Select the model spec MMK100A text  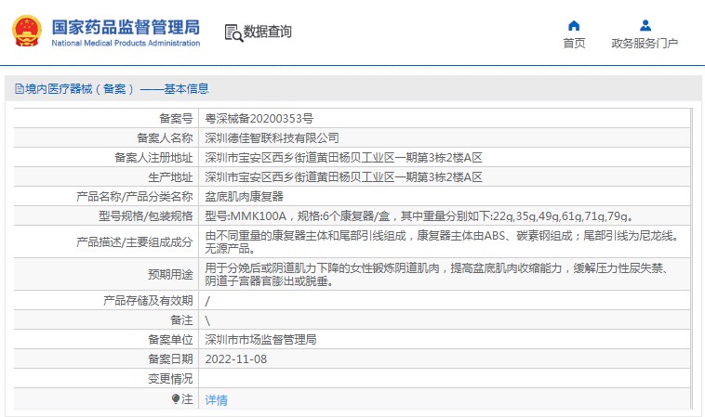coord(420,215)
